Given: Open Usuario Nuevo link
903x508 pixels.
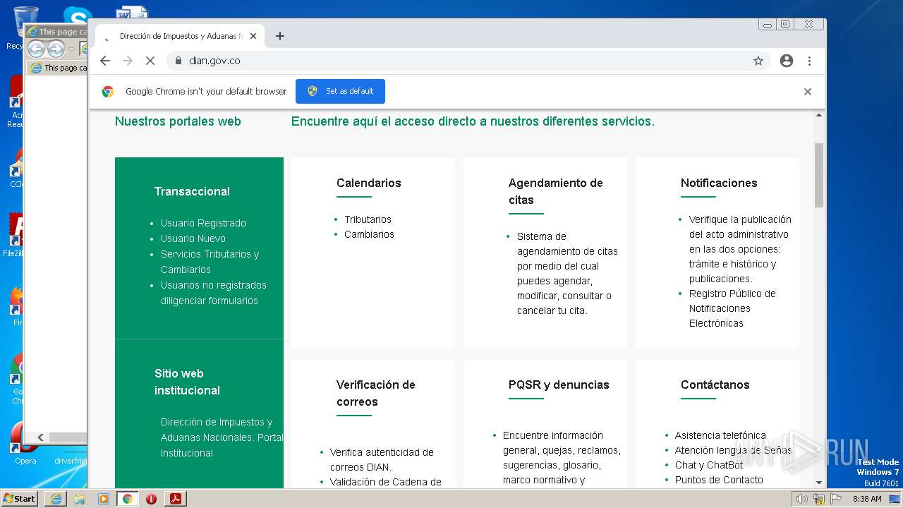Looking at the screenshot, I should click(x=193, y=238).
